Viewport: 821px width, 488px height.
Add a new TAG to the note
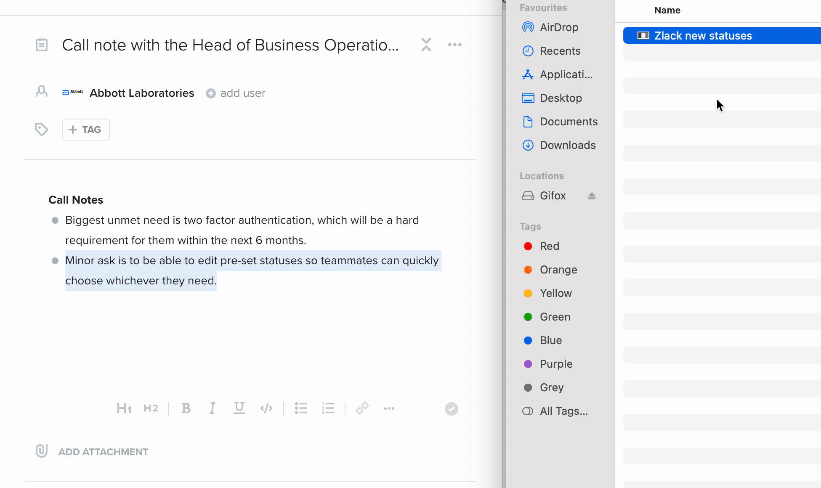click(x=86, y=130)
